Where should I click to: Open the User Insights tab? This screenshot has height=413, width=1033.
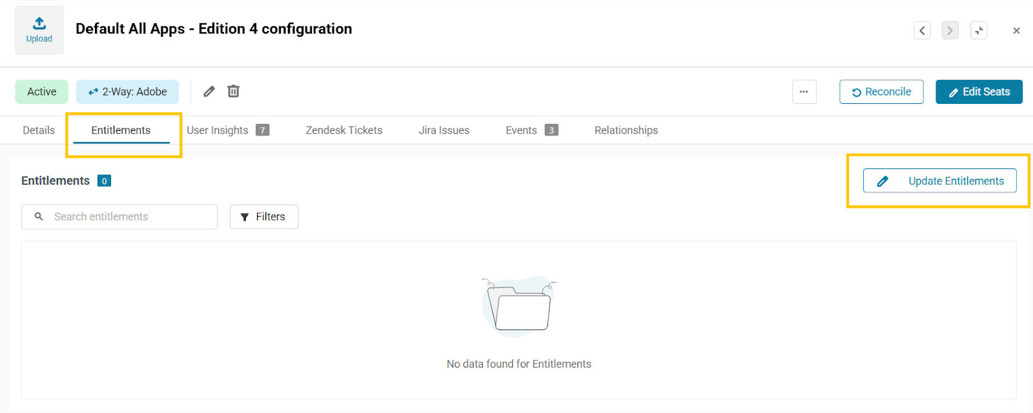click(x=218, y=130)
